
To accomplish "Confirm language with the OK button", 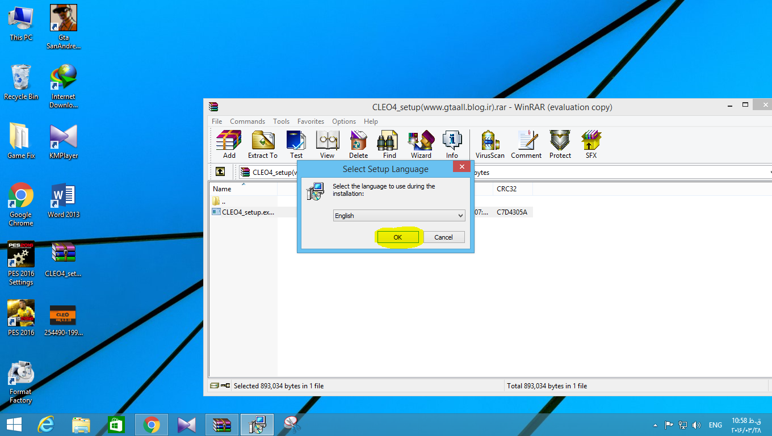I will [x=397, y=237].
